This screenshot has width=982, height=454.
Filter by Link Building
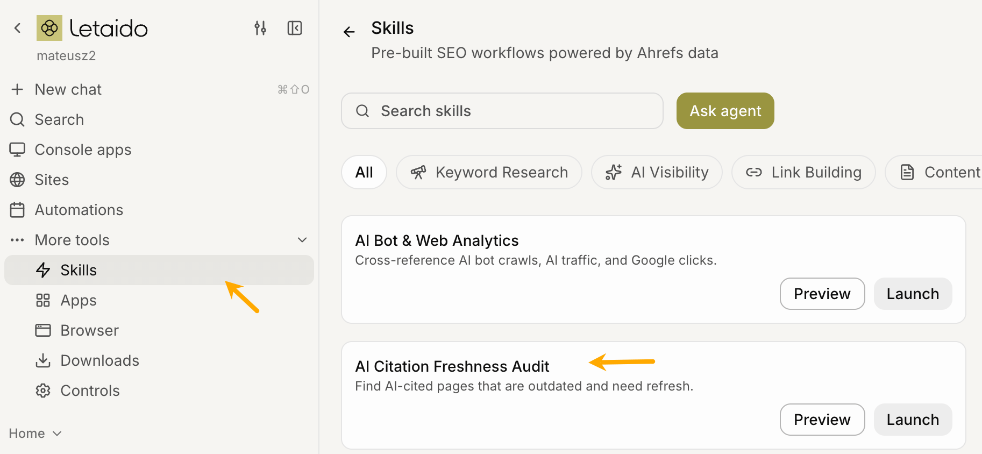point(803,172)
